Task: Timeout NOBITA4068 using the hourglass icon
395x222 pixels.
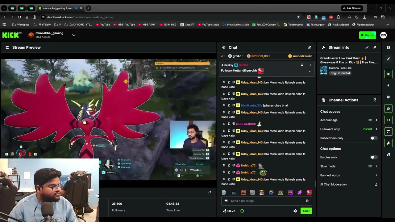Action: click(229, 124)
